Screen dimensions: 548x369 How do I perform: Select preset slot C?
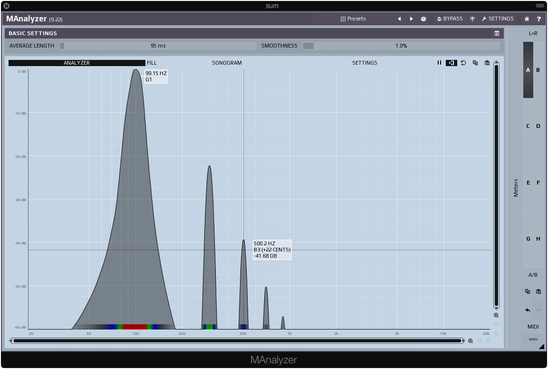(x=528, y=126)
